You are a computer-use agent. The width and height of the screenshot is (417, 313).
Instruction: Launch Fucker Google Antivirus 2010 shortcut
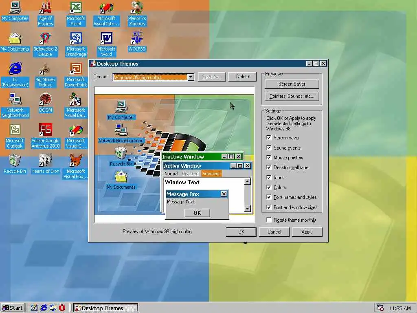point(46,136)
